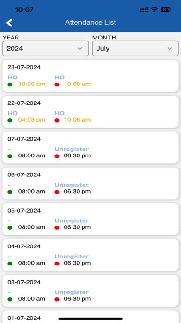Viewport: 181px width, 323px height.
Task: Click green check-in dot on 22-07-2024
Action: (10, 120)
